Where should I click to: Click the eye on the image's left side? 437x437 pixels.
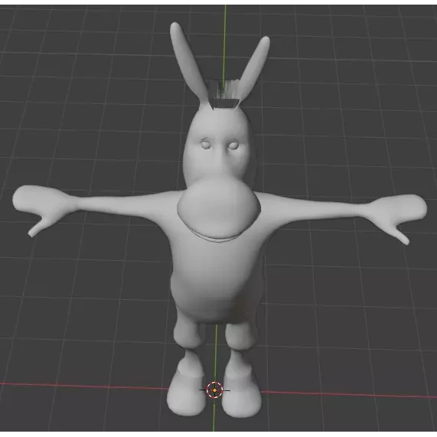point(206,145)
